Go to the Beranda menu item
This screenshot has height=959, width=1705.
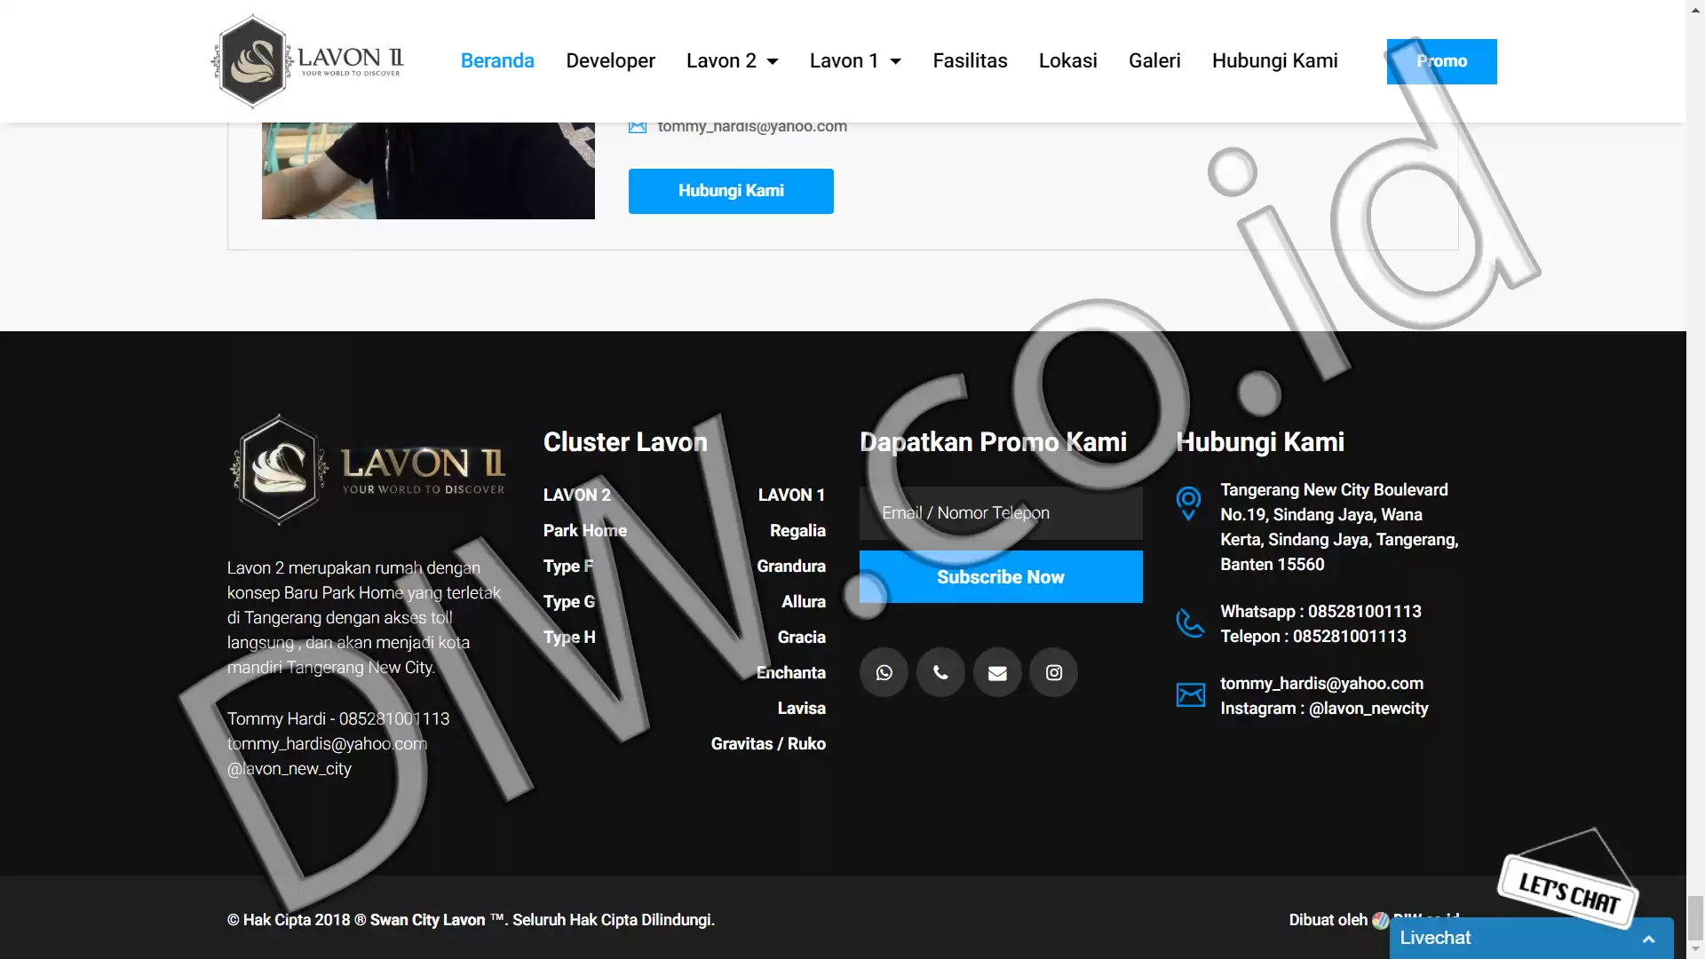(497, 60)
